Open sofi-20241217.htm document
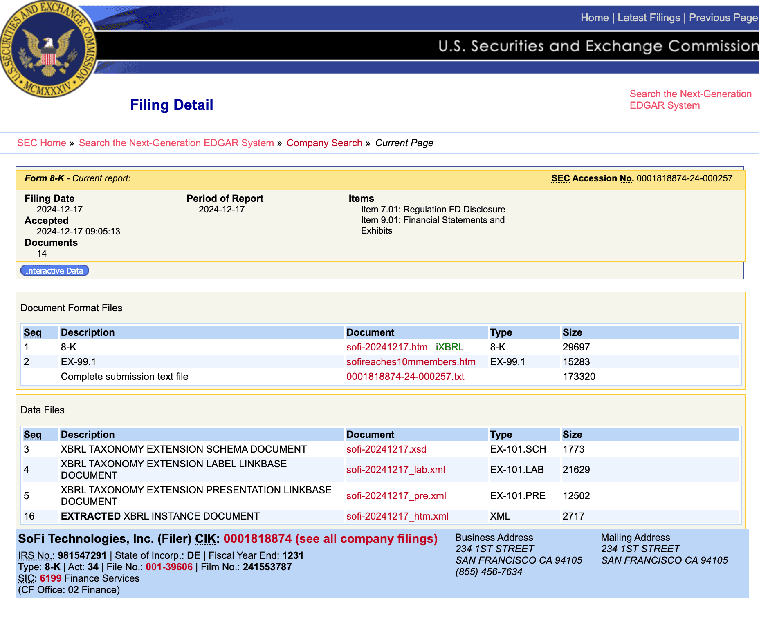The width and height of the screenshot is (759, 629). click(387, 347)
